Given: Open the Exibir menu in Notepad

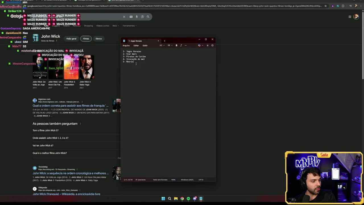Looking at the screenshot, I should click(145, 46).
